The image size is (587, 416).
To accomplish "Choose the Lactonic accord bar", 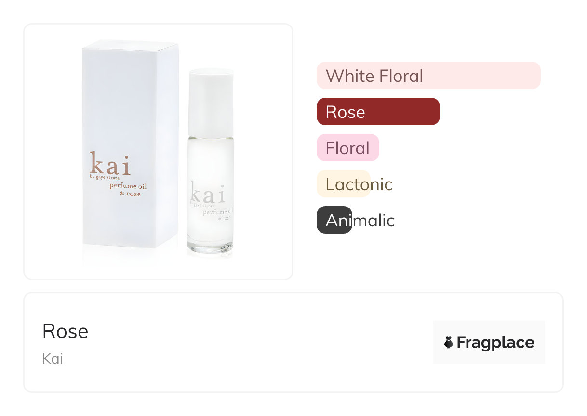I will click(x=343, y=184).
